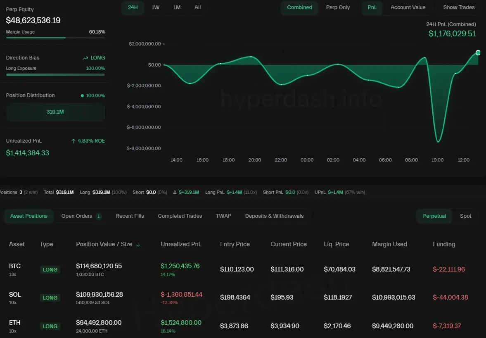Open the Completed Trades tab
The image size is (486, 338).
[x=180, y=216]
